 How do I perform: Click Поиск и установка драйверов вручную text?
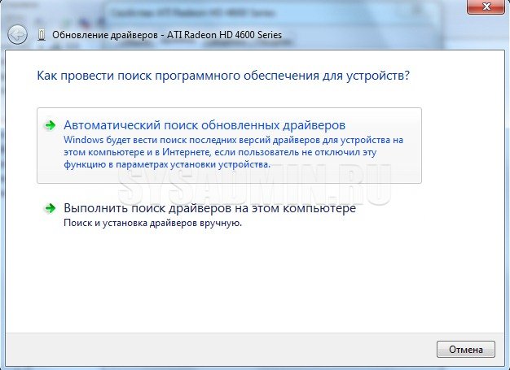tap(152, 223)
